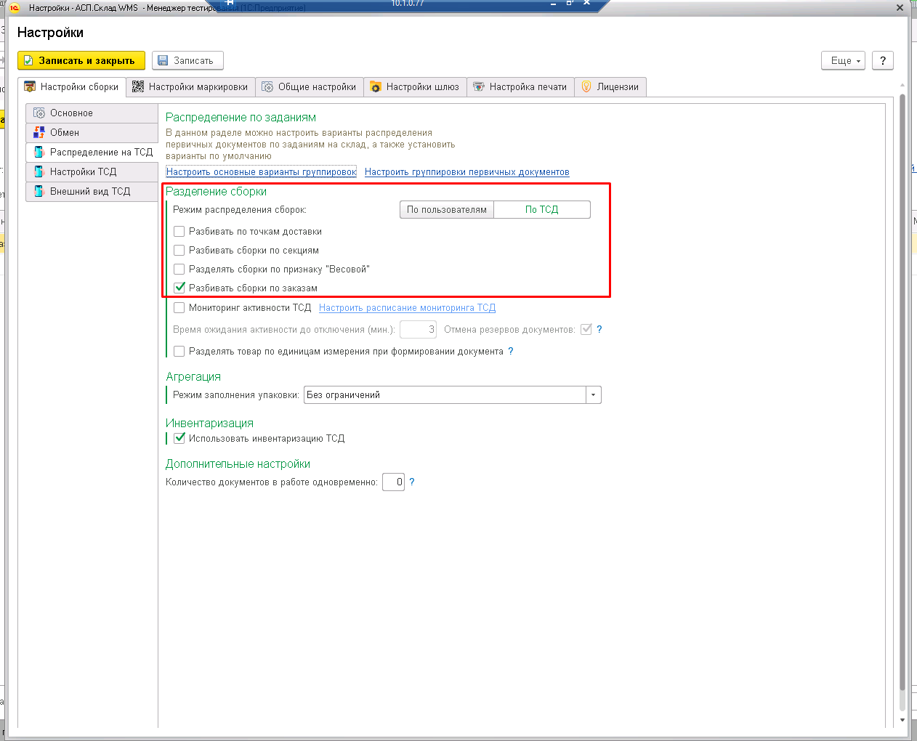
Task: Switch to the Настройки сборки tab
Action: click(x=72, y=87)
